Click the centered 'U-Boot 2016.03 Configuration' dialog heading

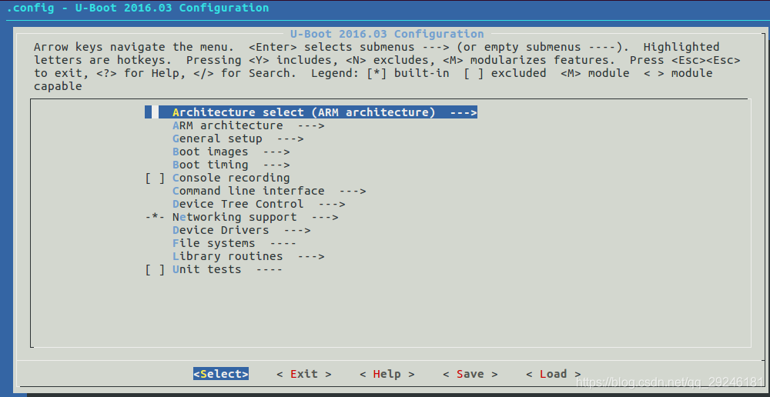pos(387,34)
